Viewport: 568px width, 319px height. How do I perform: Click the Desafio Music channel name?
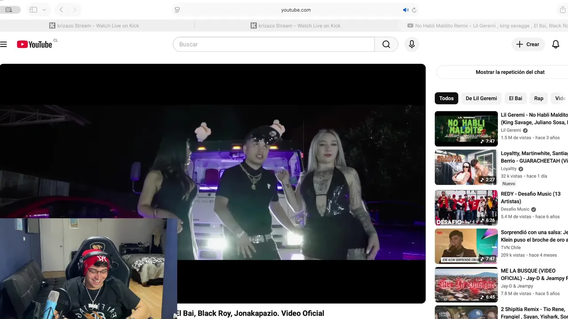(x=515, y=209)
